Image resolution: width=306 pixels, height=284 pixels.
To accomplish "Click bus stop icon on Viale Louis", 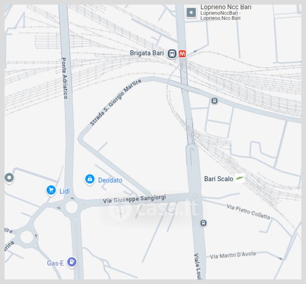I will [203, 223].
